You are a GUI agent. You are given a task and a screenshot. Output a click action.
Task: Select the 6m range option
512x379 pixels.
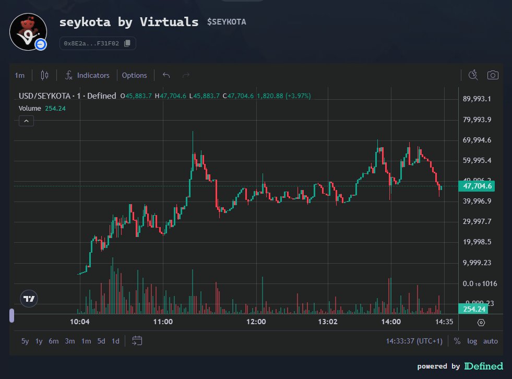[x=53, y=341]
